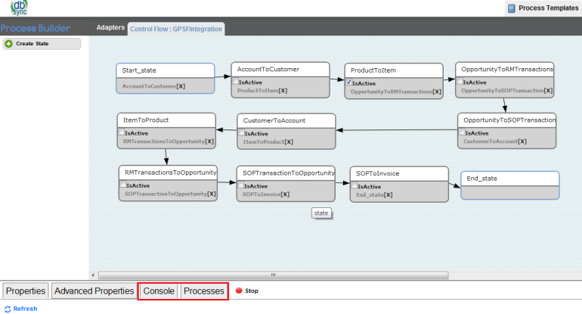The width and height of the screenshot is (582, 314).
Task: Enable IsActive checkbox in AccountToCustomer state
Action: (x=236, y=82)
